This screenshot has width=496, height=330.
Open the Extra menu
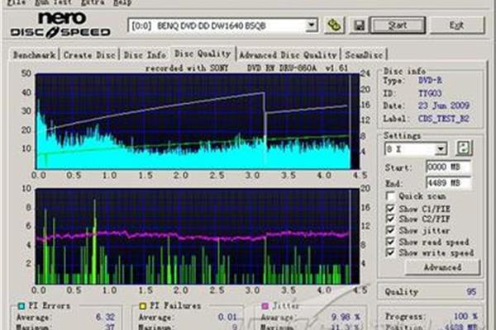93,2
